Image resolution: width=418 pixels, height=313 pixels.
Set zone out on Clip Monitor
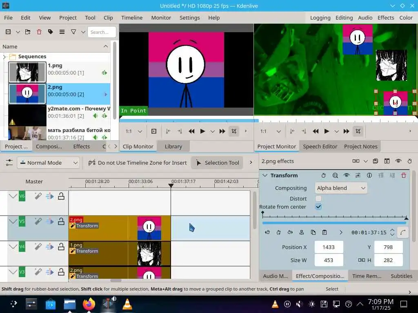pos(180,131)
